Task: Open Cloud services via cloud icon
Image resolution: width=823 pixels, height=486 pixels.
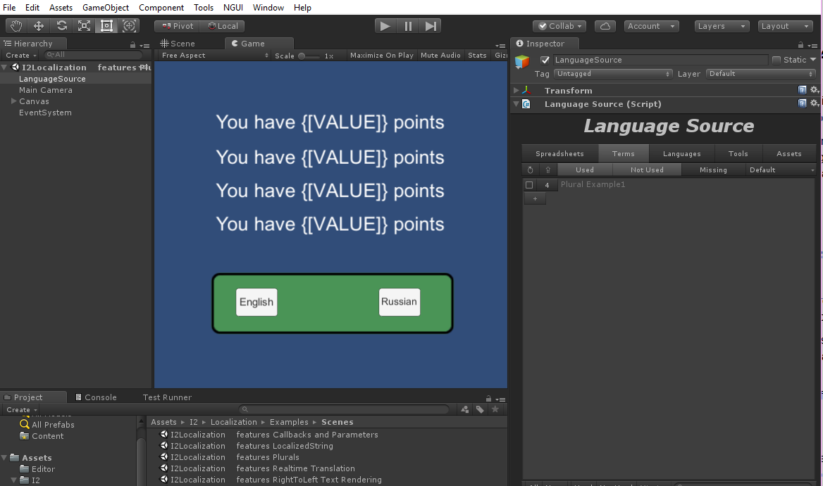Action: [x=605, y=26]
